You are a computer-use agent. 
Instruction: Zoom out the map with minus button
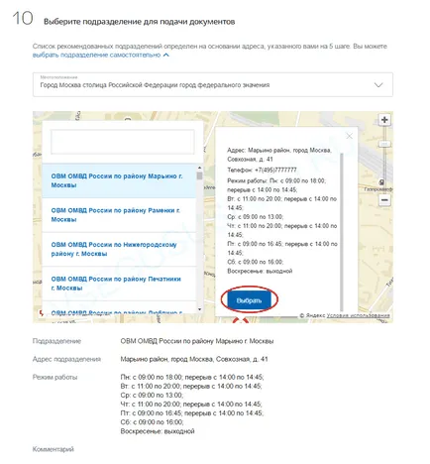coord(384,200)
